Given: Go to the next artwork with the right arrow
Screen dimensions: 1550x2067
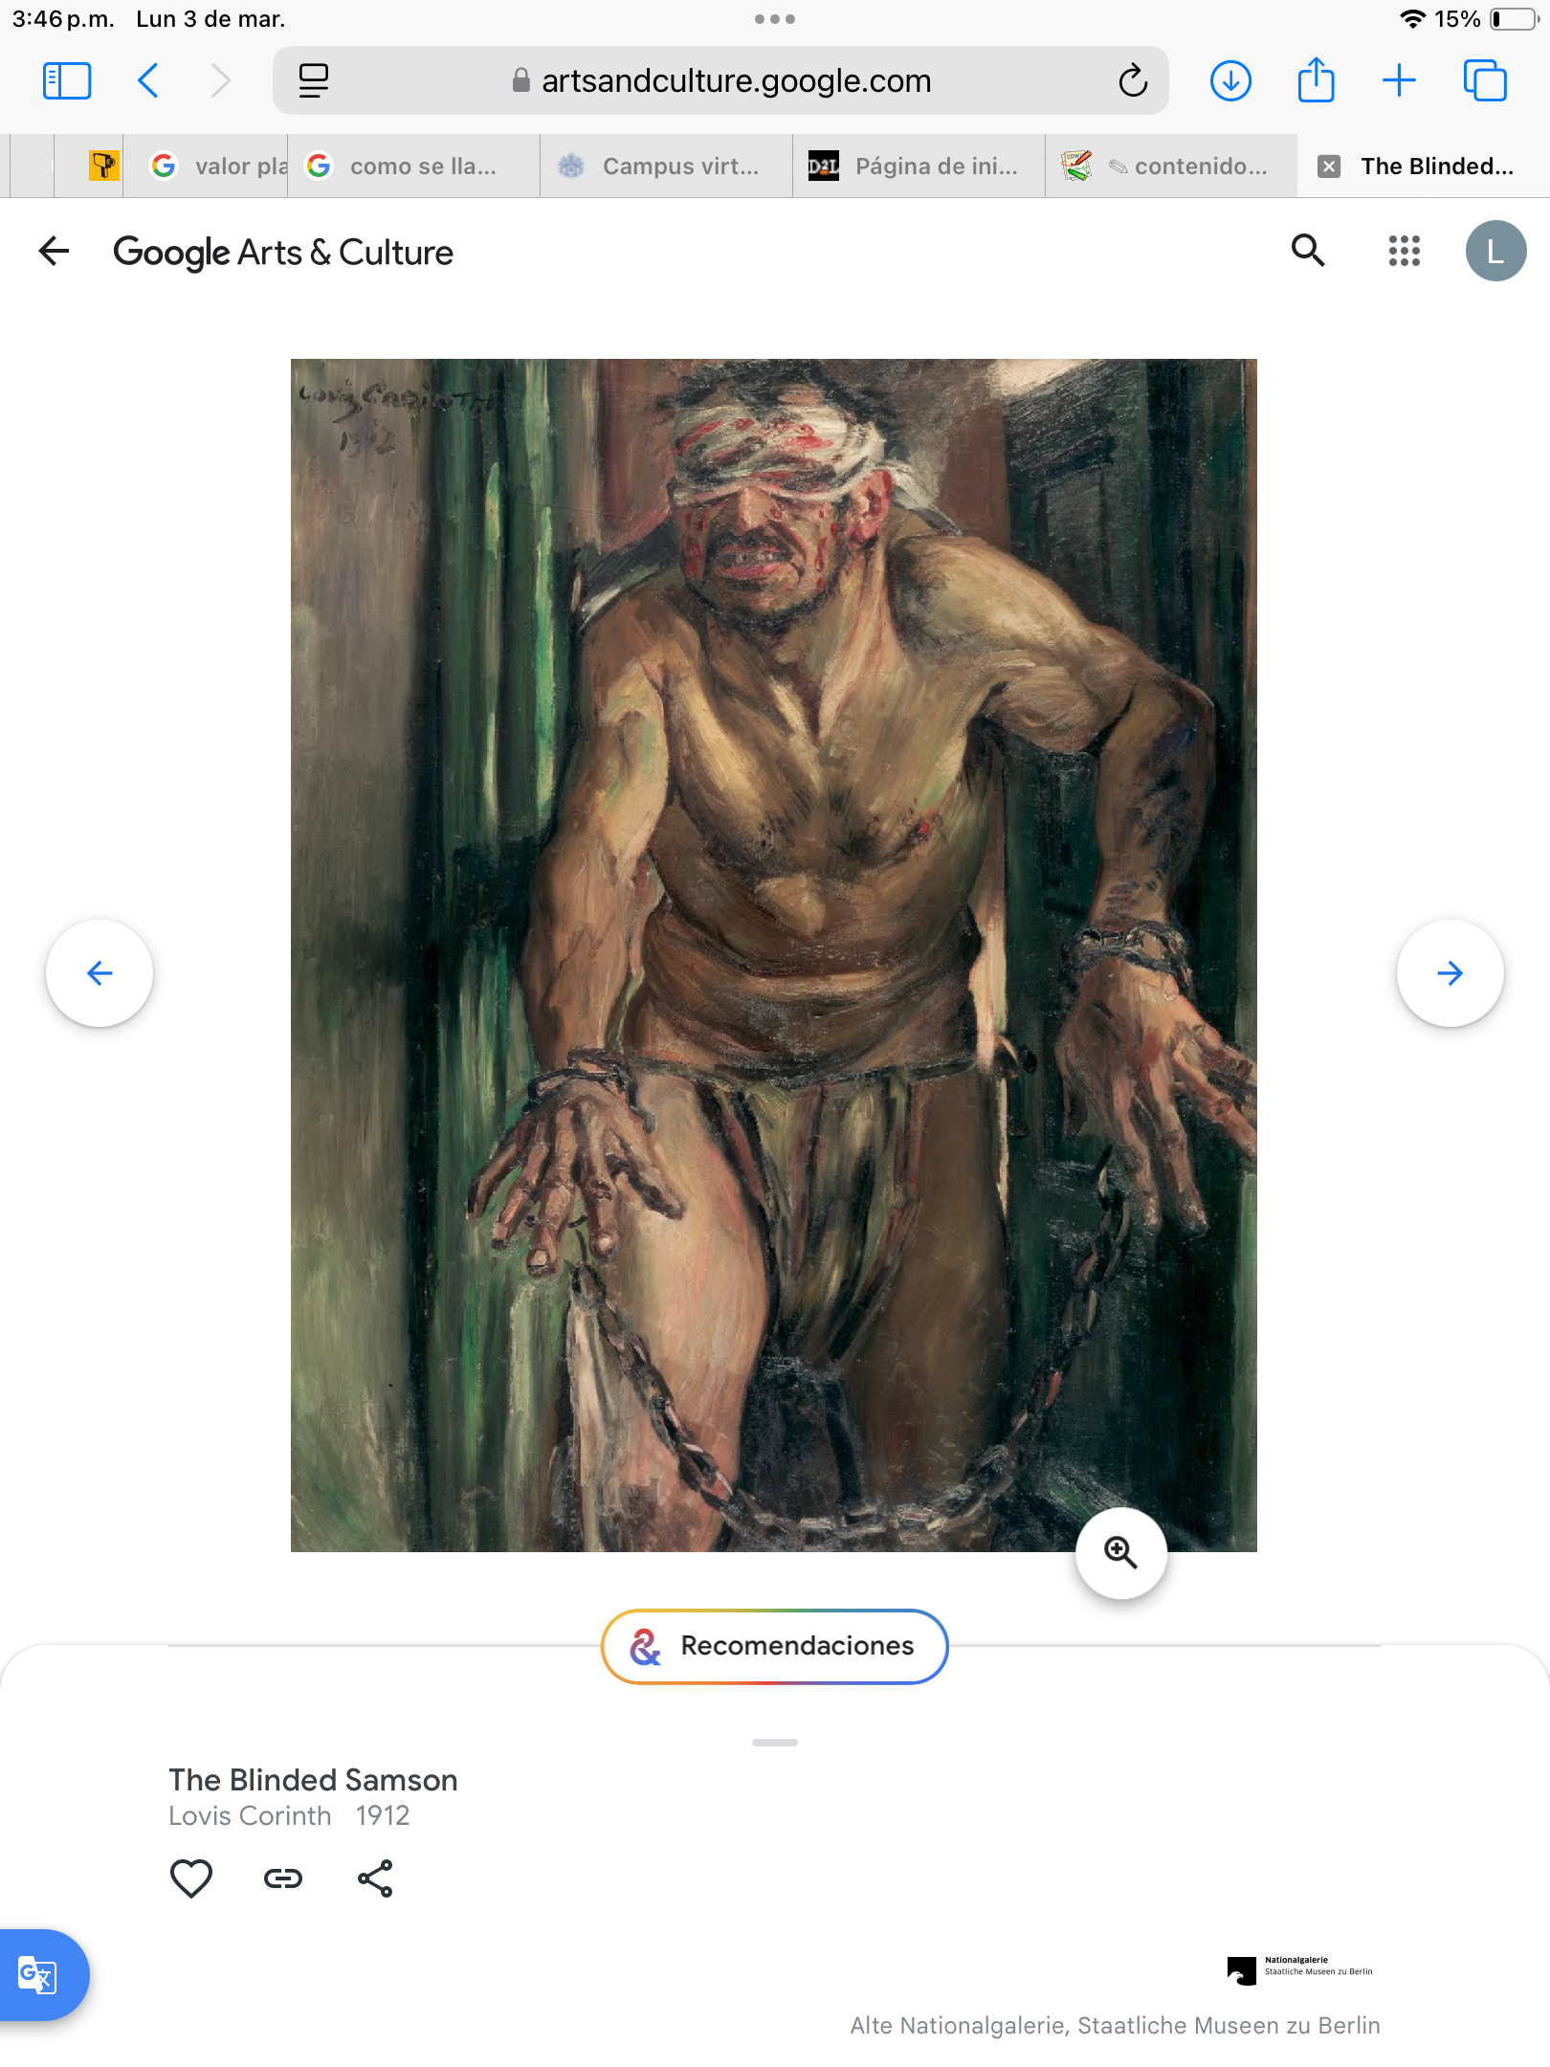Looking at the screenshot, I should pos(1450,973).
